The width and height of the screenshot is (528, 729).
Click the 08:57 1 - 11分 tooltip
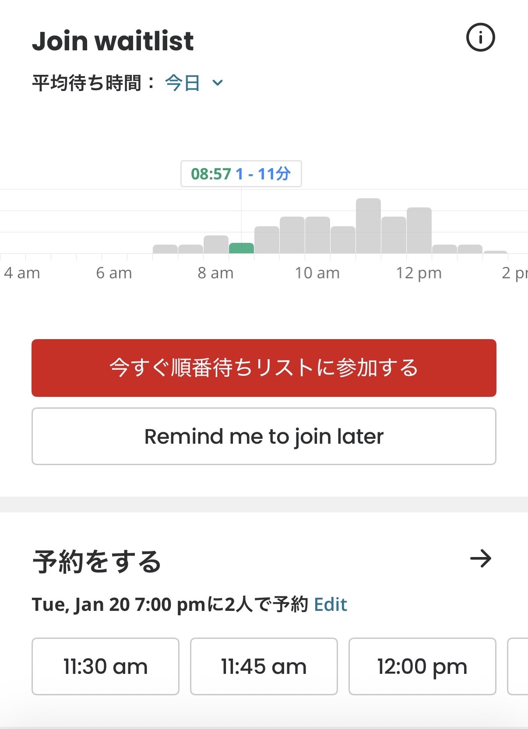point(241,174)
